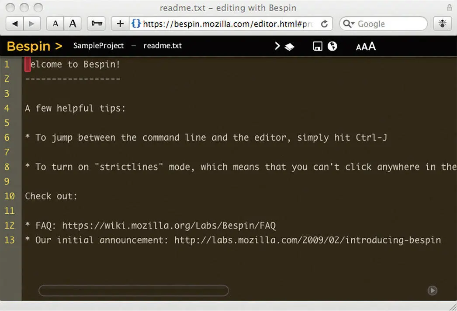Screen dimensions: 457x311
Task: Change editor font size with AAA control
Action: tap(366, 46)
